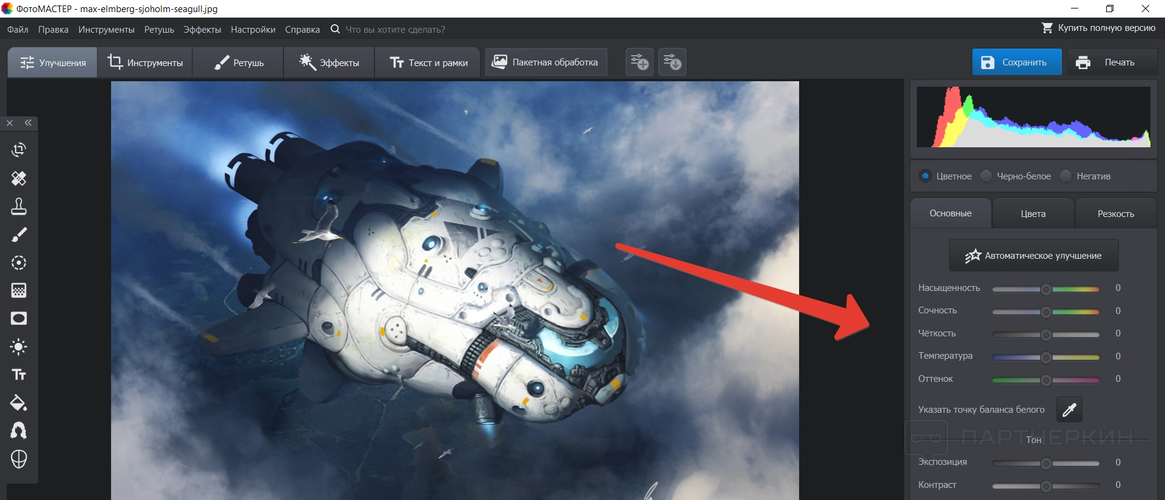Select the radial filter tool
This screenshot has height=500, width=1165.
click(19, 262)
